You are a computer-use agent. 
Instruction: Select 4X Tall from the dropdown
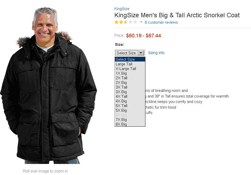pos(122,96)
